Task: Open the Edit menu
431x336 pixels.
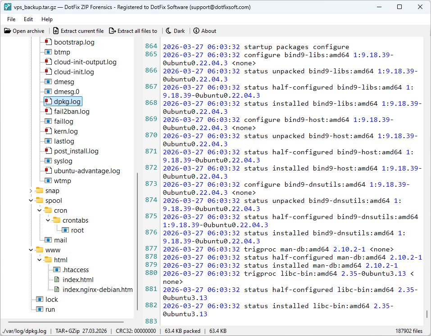Action: pos(28,19)
